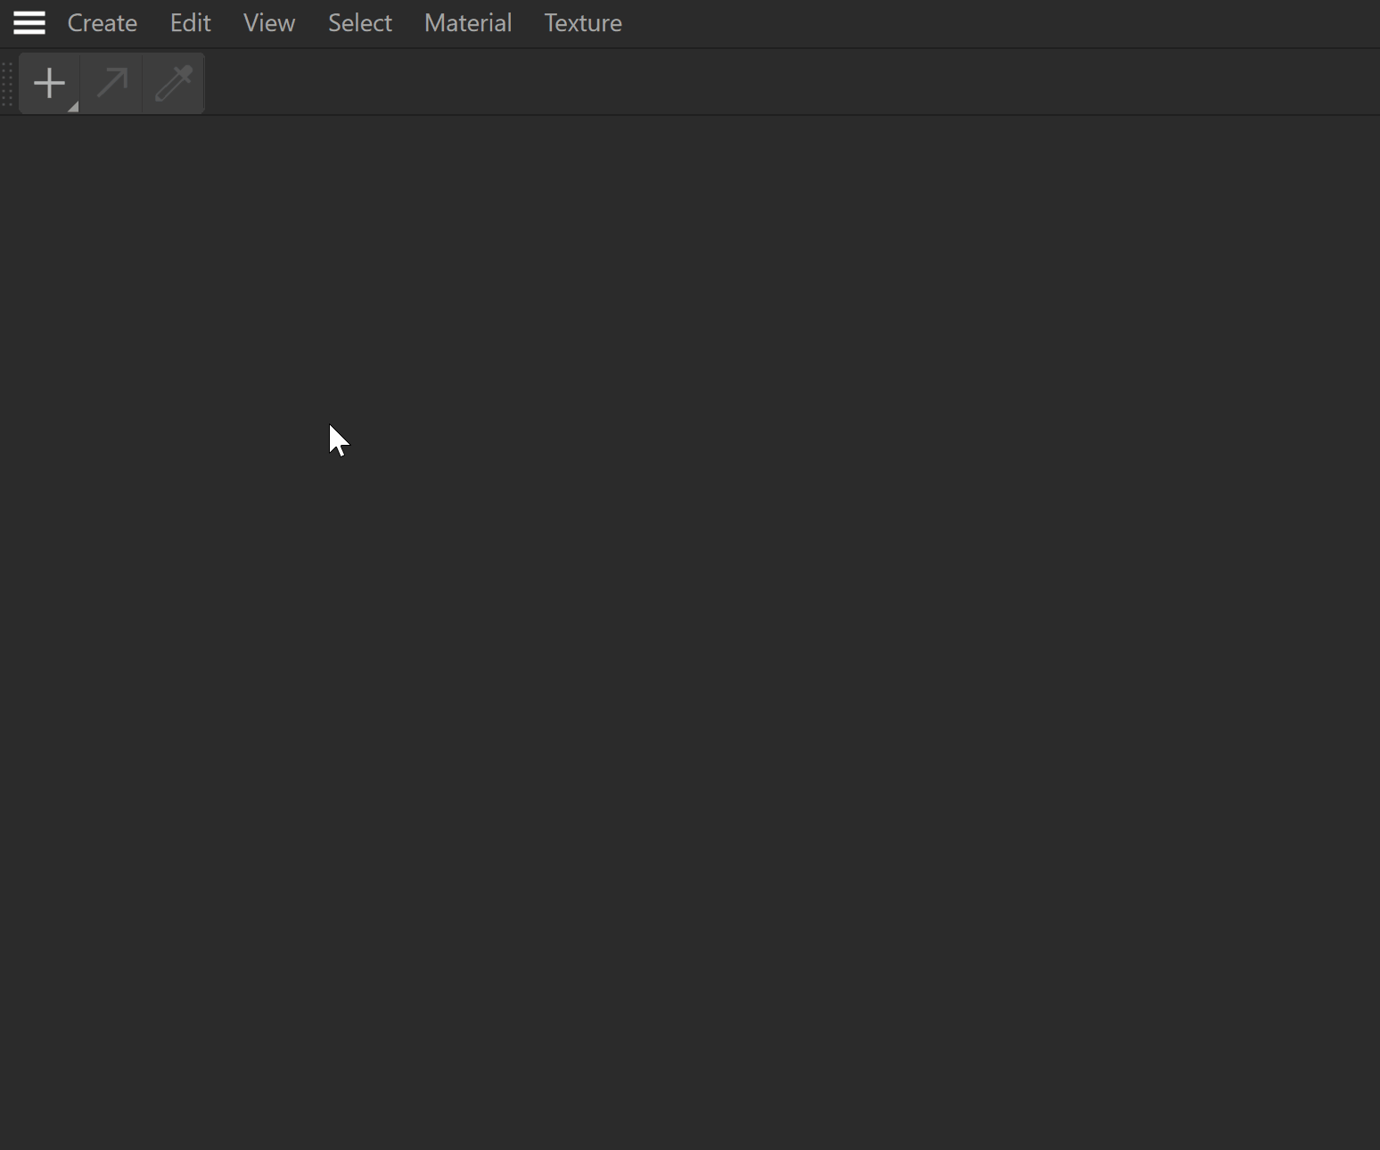This screenshot has height=1150, width=1380.
Task: Open the Material menu
Action: point(468,23)
